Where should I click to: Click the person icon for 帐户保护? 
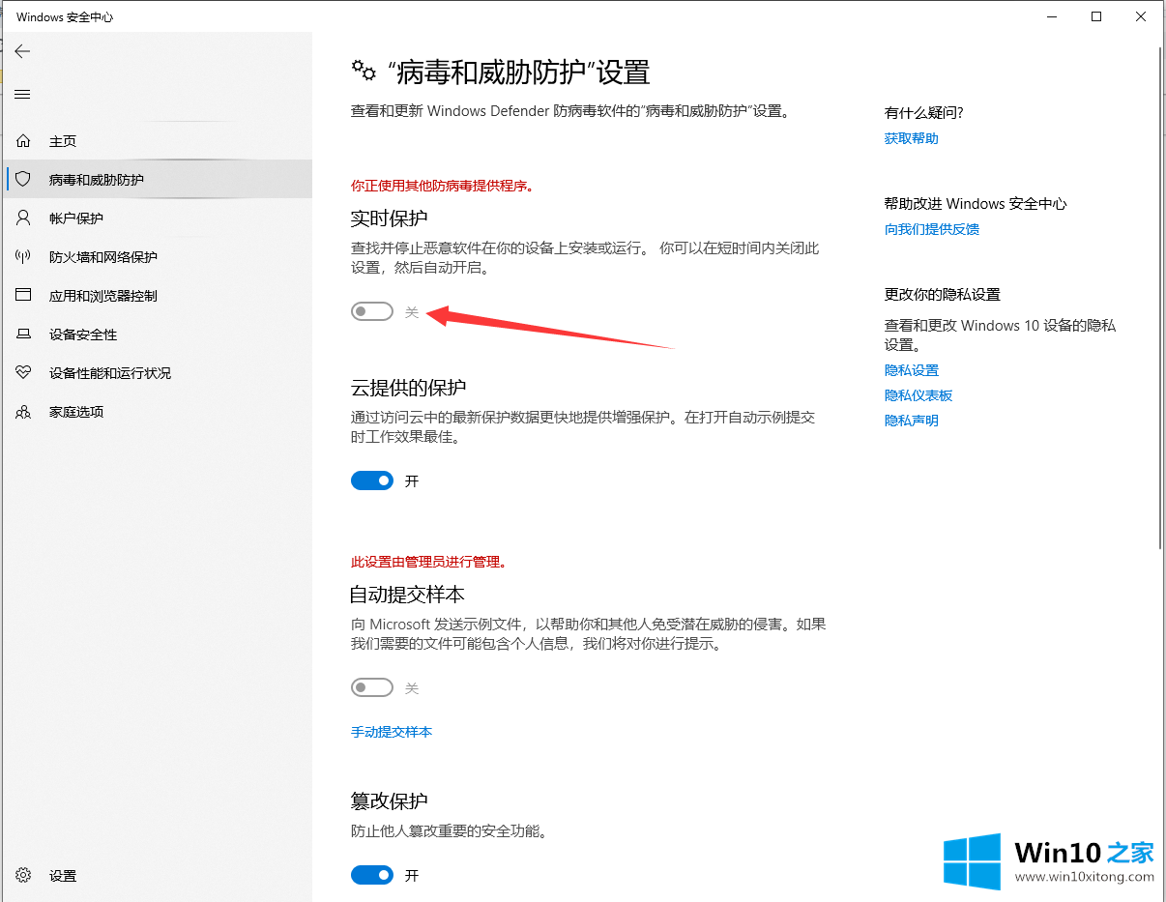click(24, 218)
